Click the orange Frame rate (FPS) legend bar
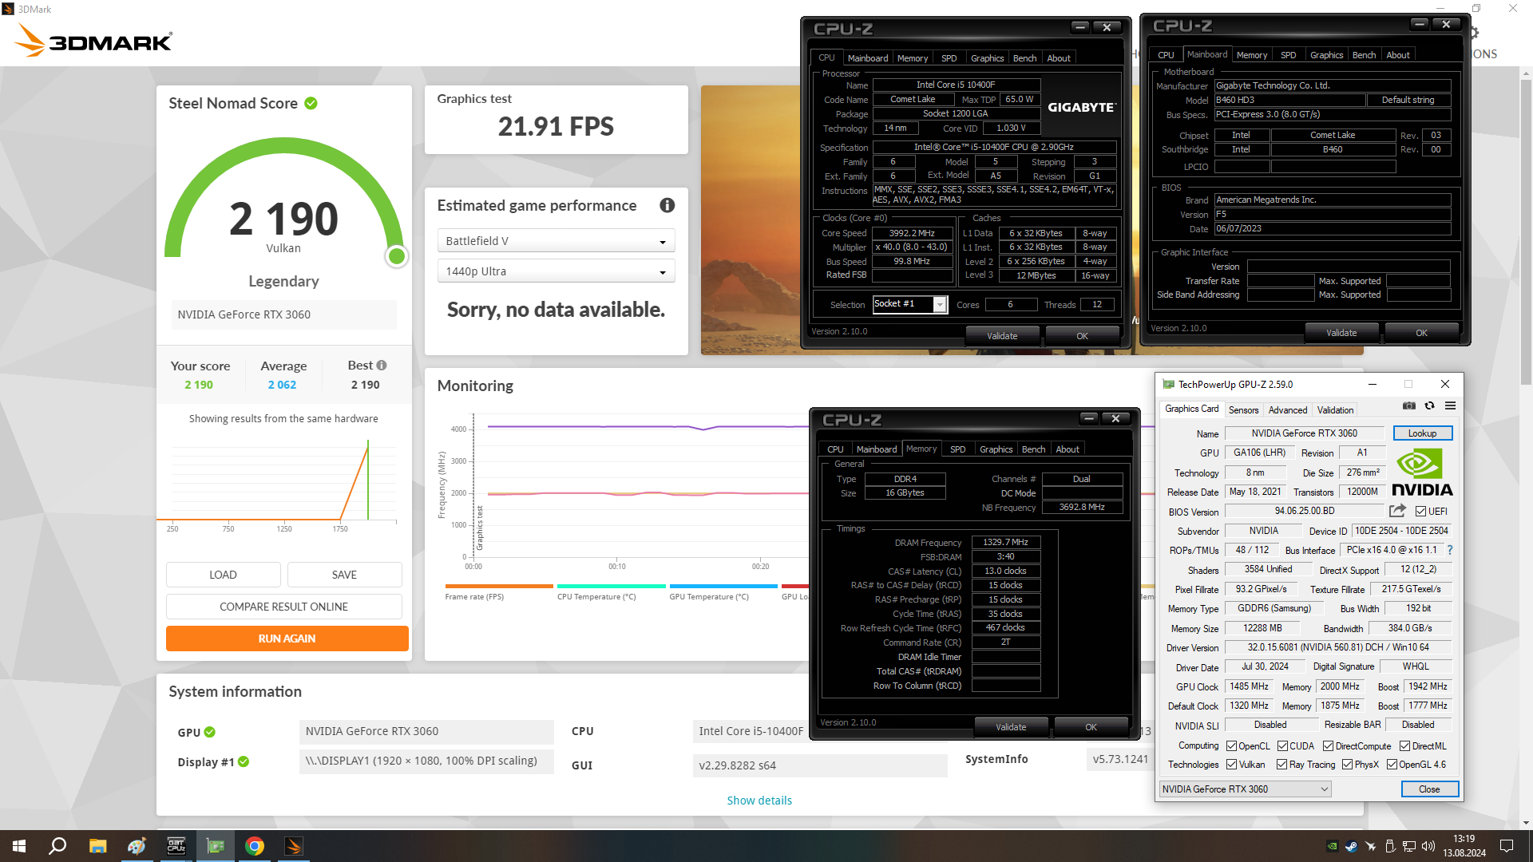 pyautogui.click(x=498, y=587)
